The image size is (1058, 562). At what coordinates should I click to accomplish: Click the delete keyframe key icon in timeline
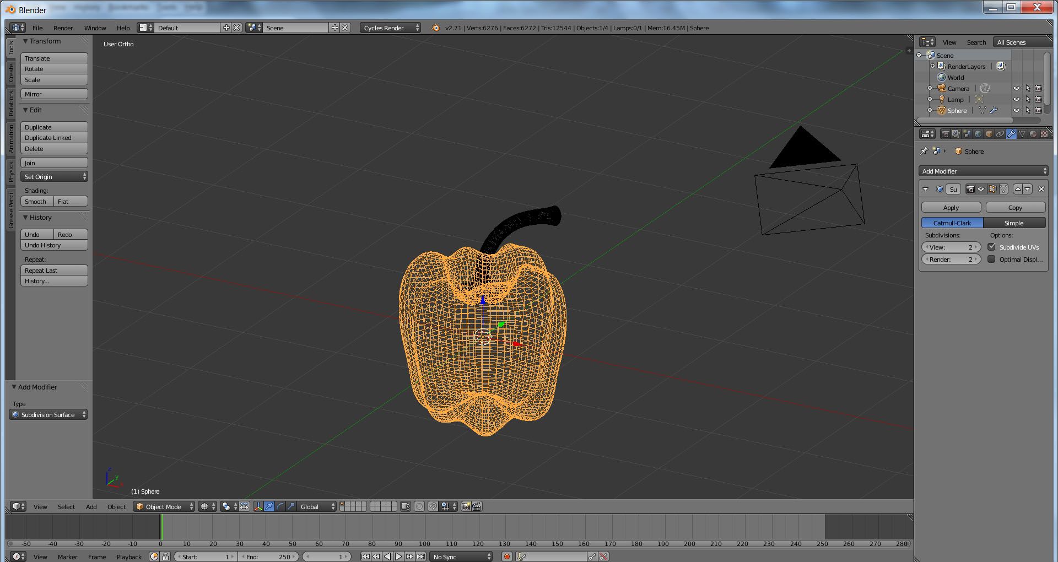(603, 556)
